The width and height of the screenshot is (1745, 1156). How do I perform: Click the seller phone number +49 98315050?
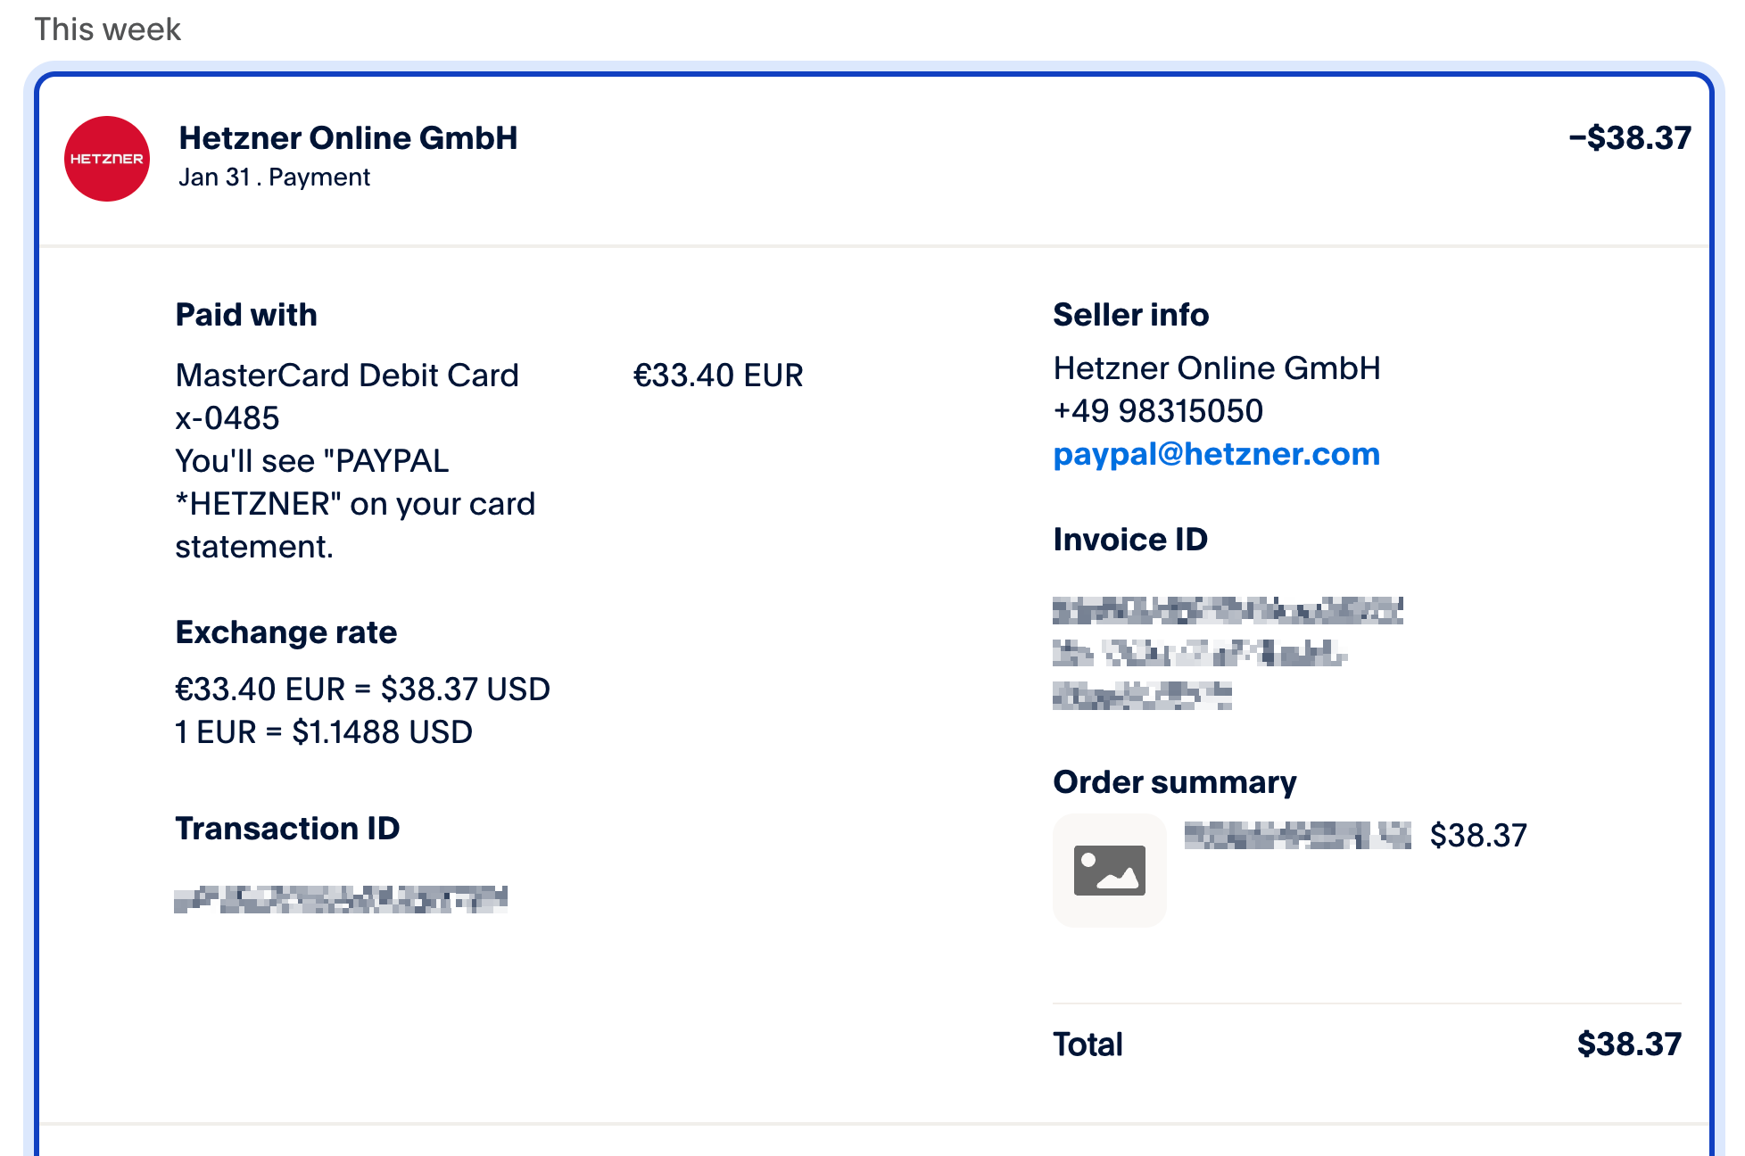(x=1158, y=411)
